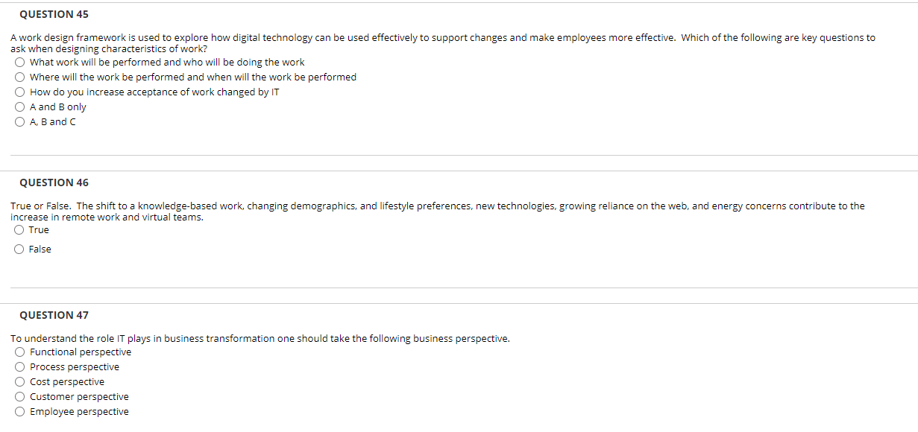
Task: Select "What work will be performed and who will be doing the work"
Action: click(19, 62)
